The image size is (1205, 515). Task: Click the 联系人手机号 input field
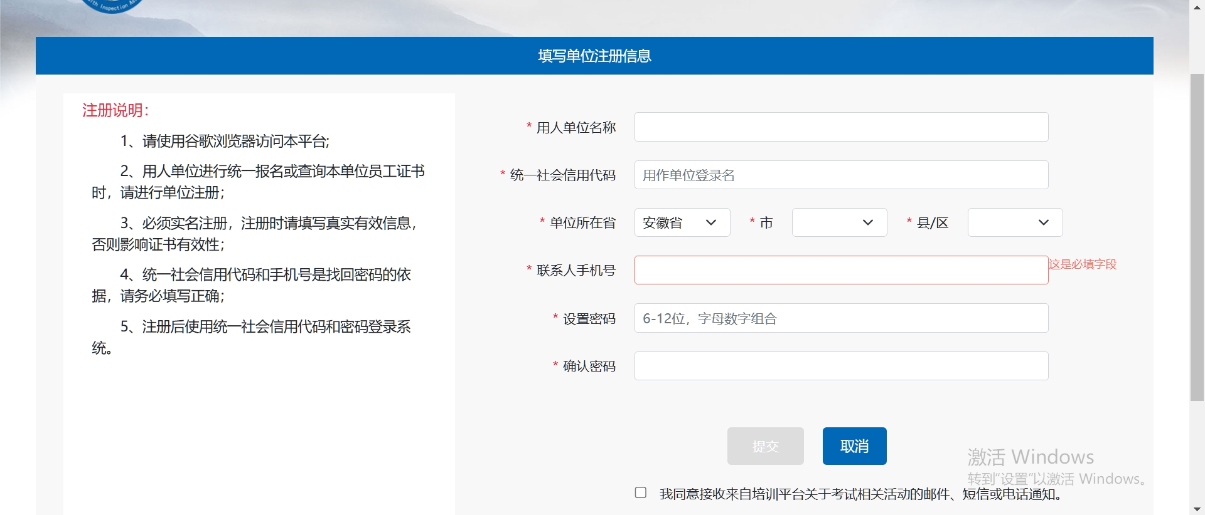tap(841, 270)
